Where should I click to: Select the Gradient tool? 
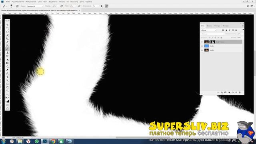[x=7, y=63]
